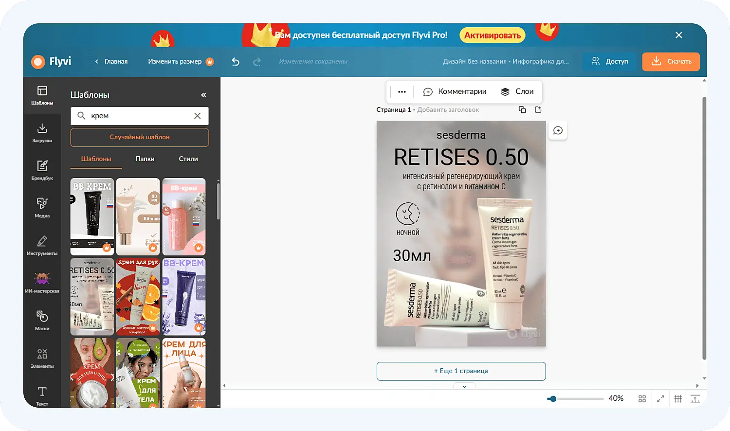Select the beige tube 80 мл template

click(138, 216)
